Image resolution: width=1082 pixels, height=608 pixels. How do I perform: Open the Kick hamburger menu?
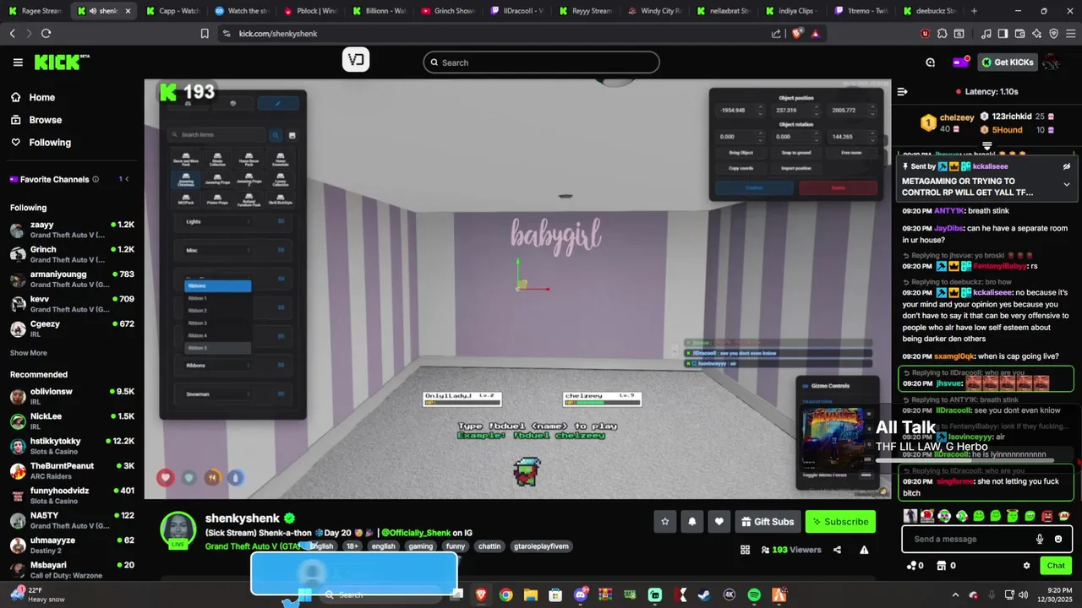coord(18,62)
